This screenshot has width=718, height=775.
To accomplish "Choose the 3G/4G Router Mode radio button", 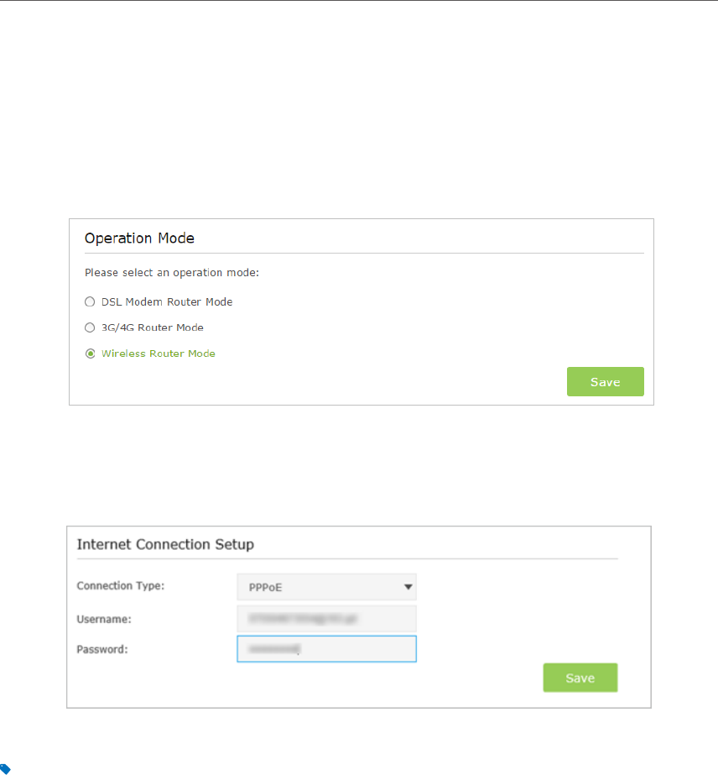I will click(x=90, y=327).
